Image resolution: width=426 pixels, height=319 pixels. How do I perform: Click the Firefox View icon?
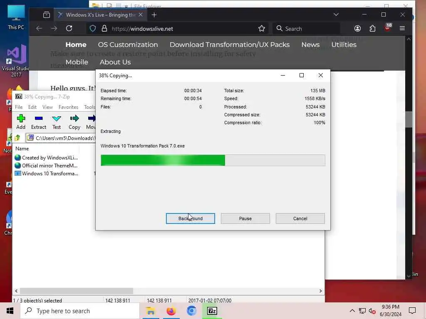click(47, 15)
